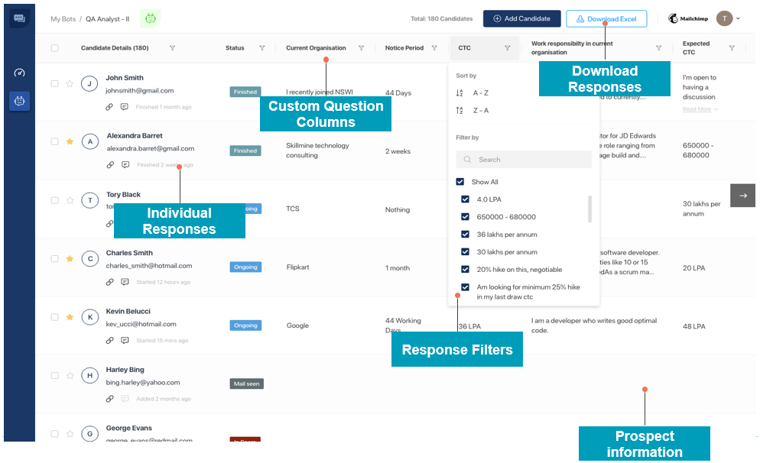Open the dashboard gauge icon in sidebar

[19, 73]
